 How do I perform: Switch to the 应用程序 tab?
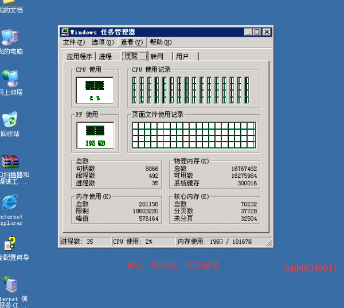80,57
